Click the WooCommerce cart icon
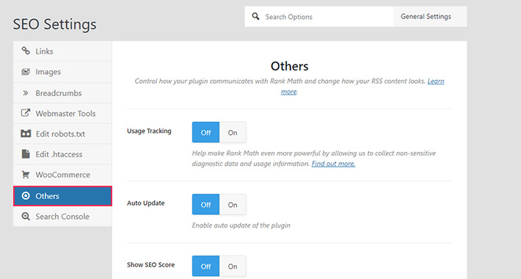The width and height of the screenshot is (521, 279). 26,175
